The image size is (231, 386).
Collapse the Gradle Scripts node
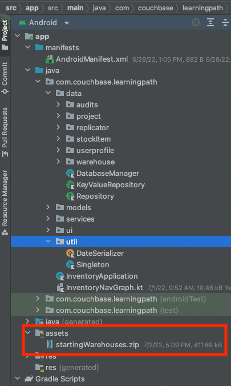point(18,379)
